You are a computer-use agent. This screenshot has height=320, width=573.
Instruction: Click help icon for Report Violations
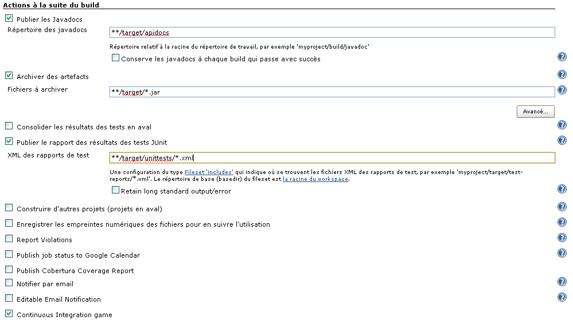[x=562, y=238]
